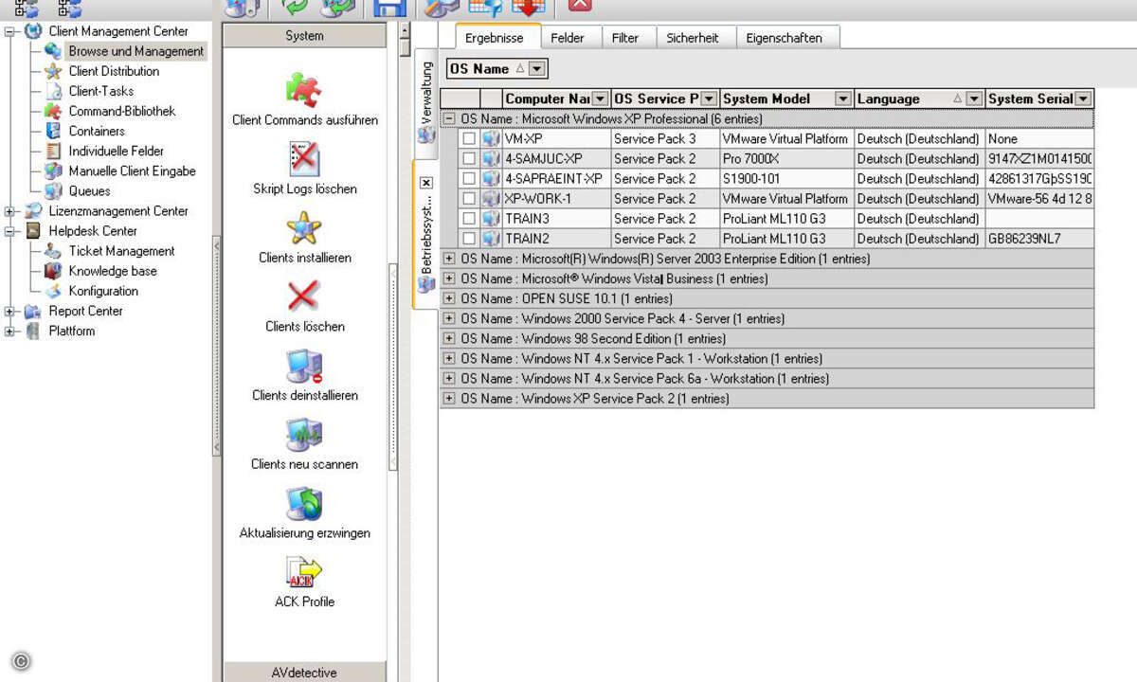This screenshot has width=1137, height=682.
Task: Open the OS Name grouping dropdown arrow
Action: 537,69
